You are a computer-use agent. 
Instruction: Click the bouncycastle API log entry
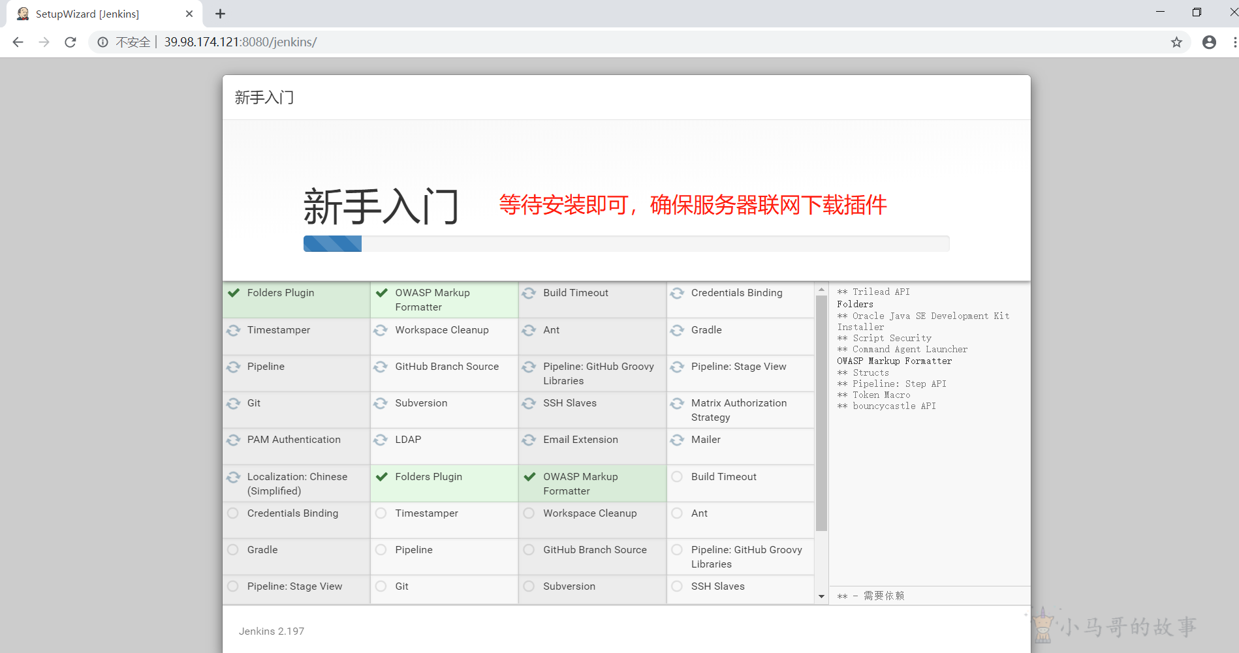click(886, 406)
